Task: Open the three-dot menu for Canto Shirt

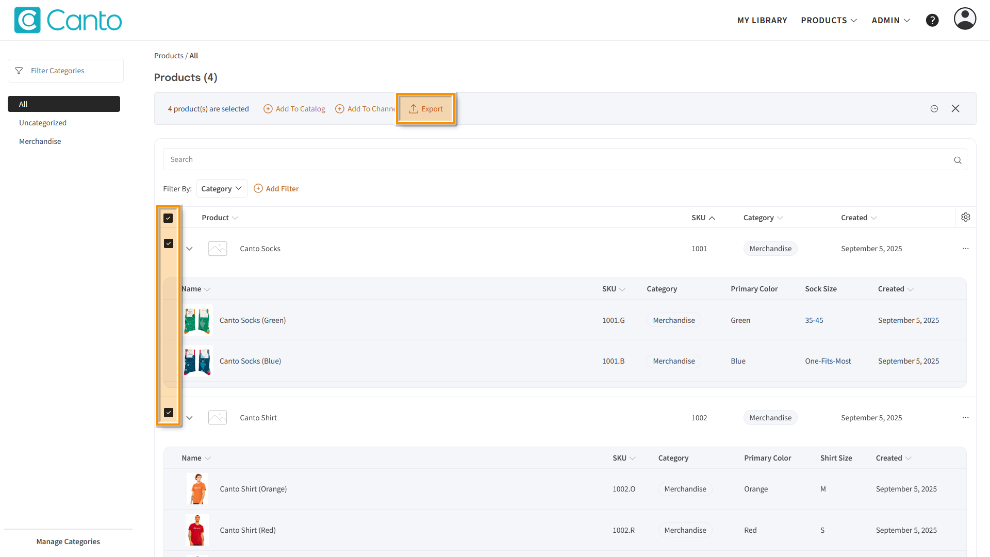Action: coord(965,418)
